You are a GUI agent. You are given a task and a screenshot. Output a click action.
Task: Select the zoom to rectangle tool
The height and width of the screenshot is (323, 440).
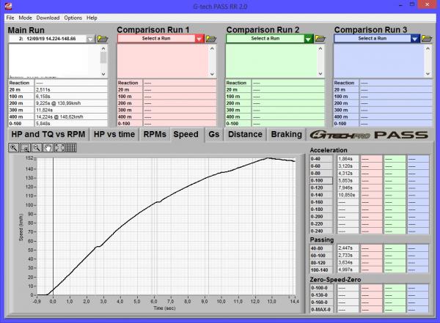tap(25, 147)
